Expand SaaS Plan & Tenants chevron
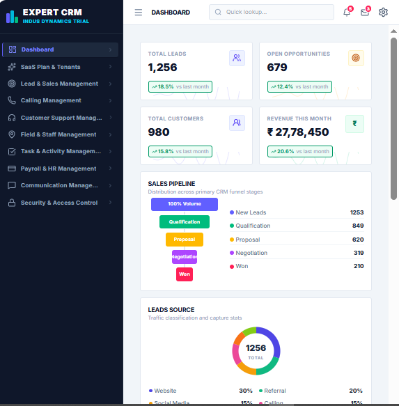The image size is (399, 406). point(111,67)
